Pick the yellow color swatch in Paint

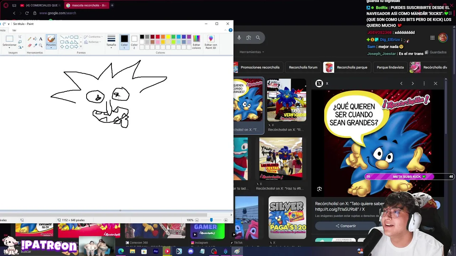click(x=168, y=37)
